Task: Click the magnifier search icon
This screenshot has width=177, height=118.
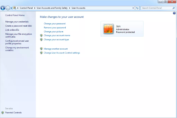Action: 174,8
